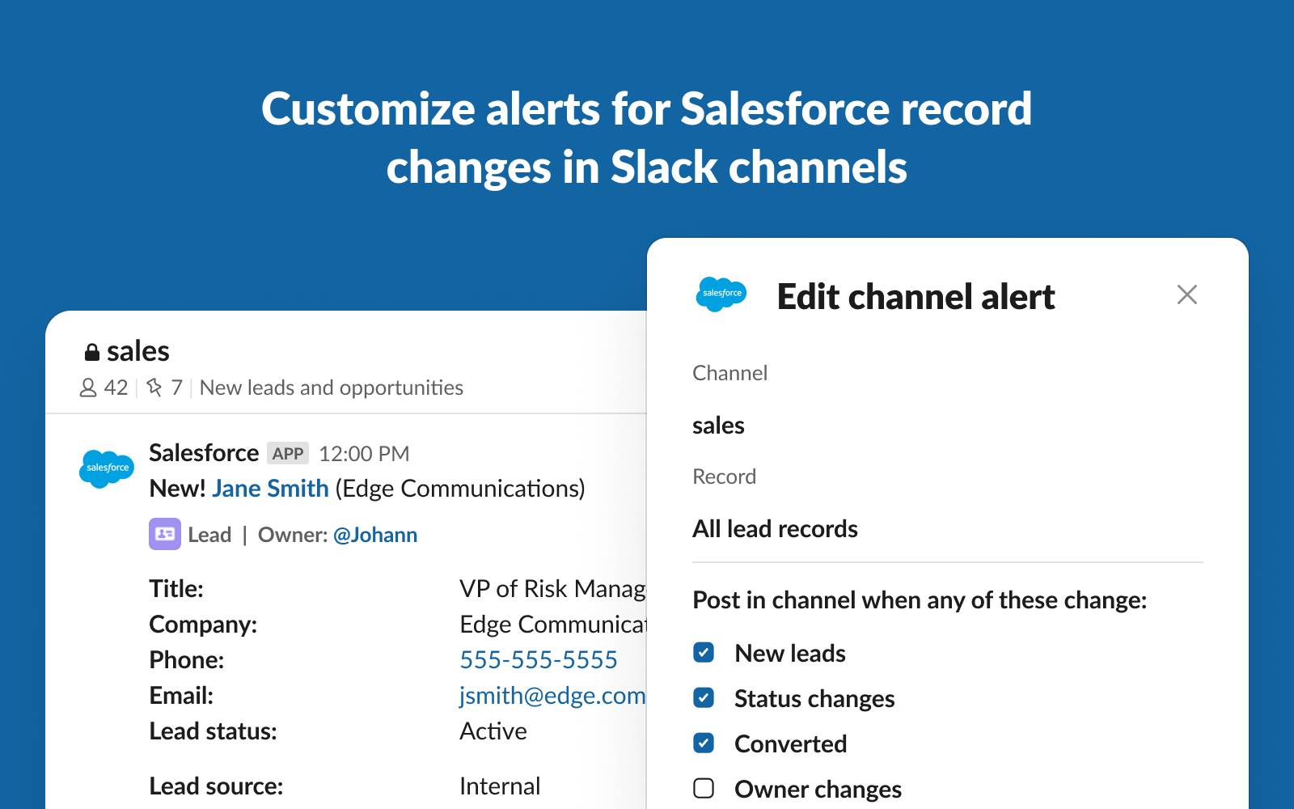Click the sales channel name header
Image resolution: width=1294 pixels, height=809 pixels.
coord(137,351)
